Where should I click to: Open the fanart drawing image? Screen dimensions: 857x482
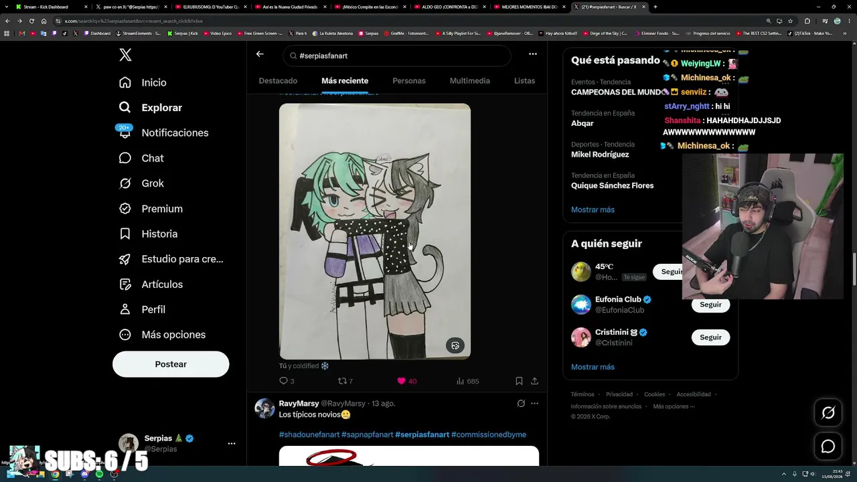click(375, 232)
